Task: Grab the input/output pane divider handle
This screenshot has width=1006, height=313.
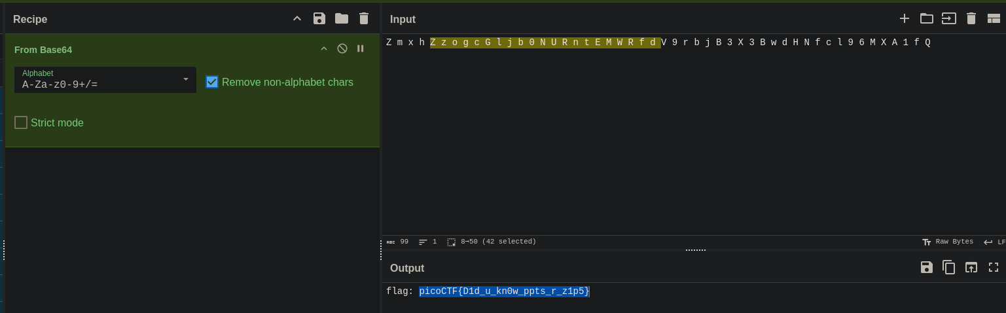Action: click(695, 250)
